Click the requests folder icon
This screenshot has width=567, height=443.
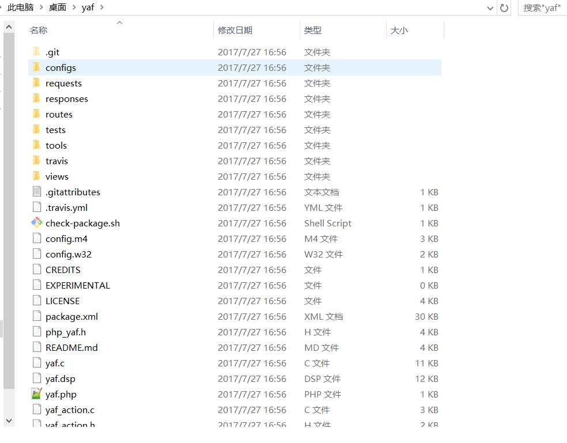click(x=36, y=82)
